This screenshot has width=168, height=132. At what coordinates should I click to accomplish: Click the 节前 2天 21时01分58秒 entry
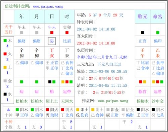coord(101,92)
